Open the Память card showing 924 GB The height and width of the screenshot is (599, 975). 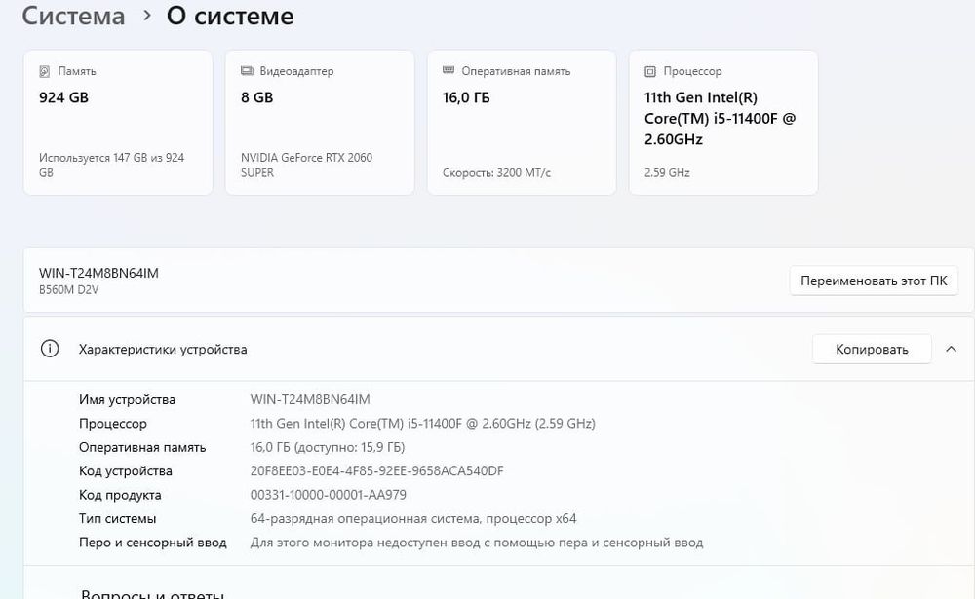pos(118,123)
